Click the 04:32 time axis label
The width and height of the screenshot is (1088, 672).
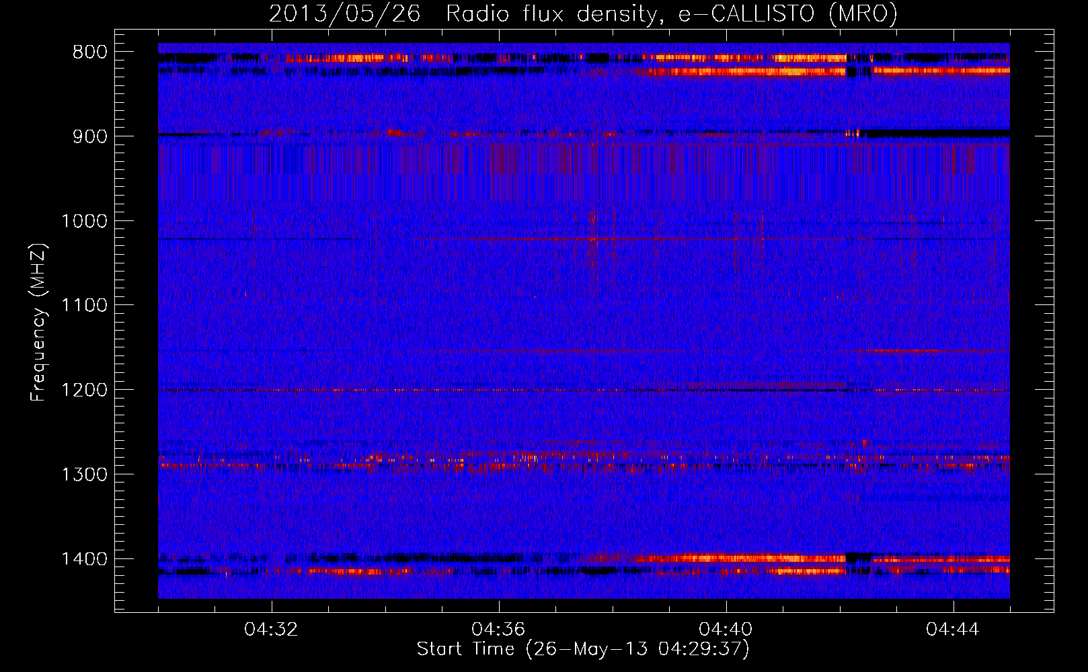pyautogui.click(x=272, y=630)
